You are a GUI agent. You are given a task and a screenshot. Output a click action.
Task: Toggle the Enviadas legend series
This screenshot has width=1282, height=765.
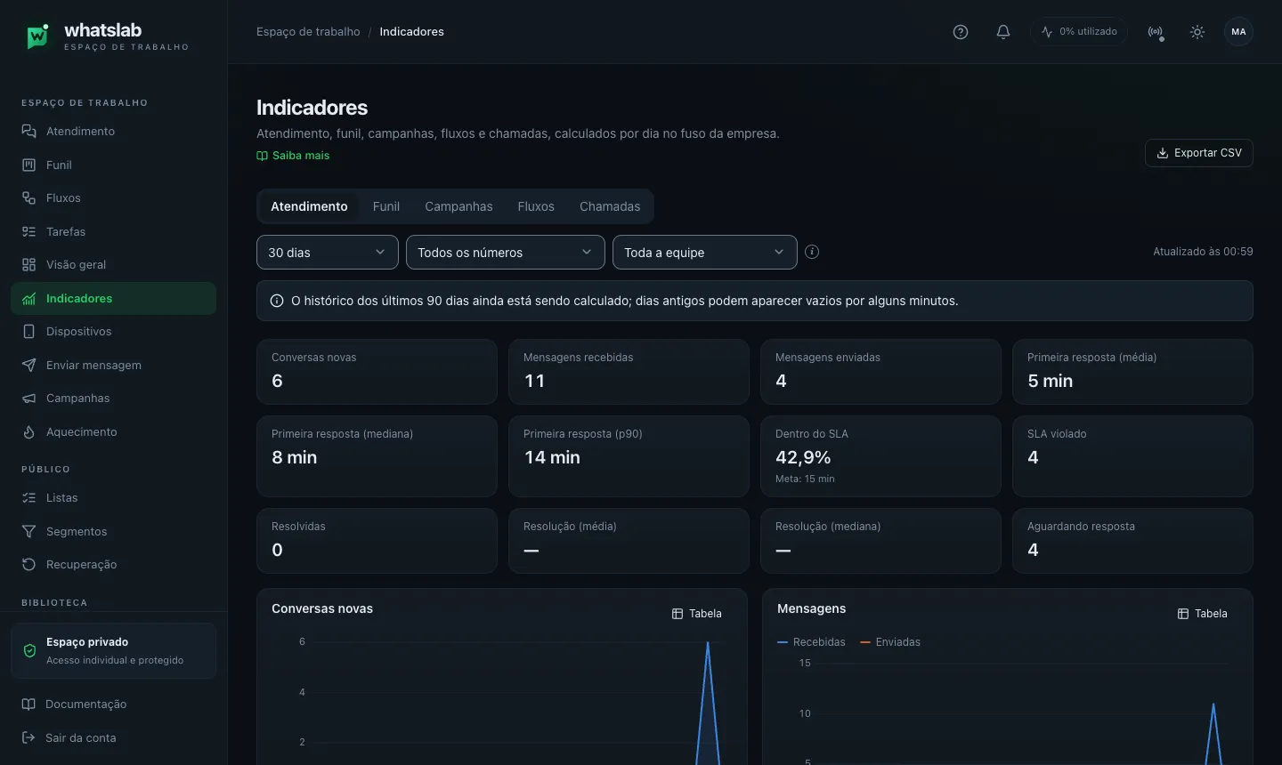(890, 642)
